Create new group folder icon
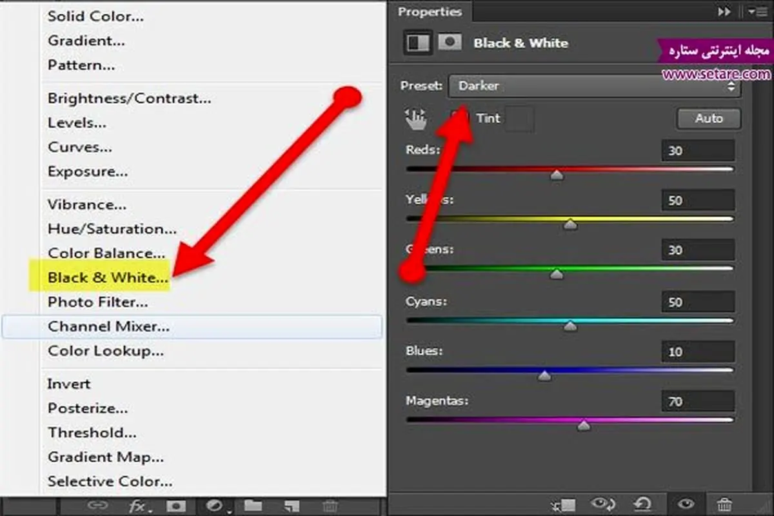Screen dimensions: 774x516 253,506
